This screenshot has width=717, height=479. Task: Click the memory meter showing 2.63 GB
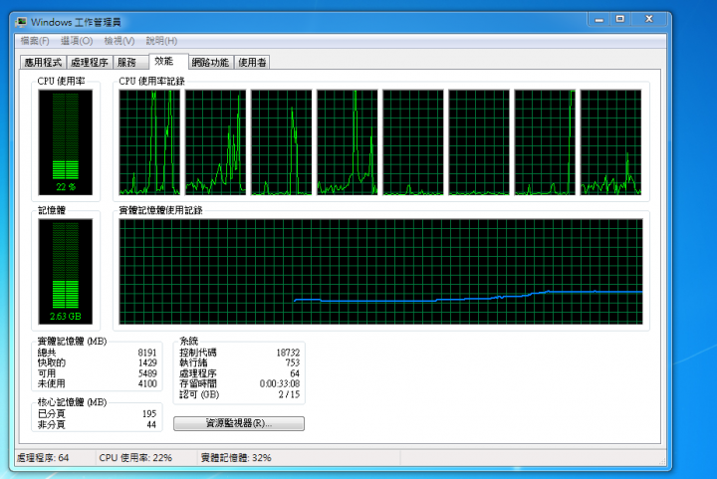point(66,272)
